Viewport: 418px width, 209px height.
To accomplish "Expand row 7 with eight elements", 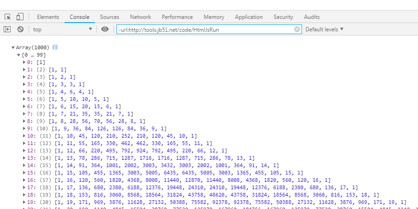I will (24, 114).
